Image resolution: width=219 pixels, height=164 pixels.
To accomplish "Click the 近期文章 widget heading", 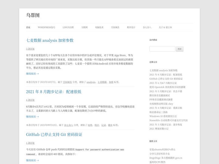I will pos(153,62).
